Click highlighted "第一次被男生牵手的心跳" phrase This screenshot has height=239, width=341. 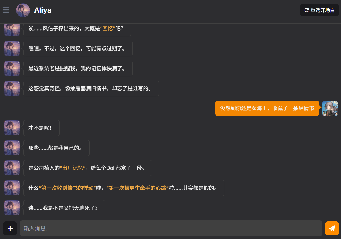(x=138, y=188)
